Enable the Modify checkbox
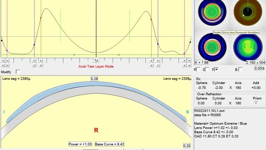This screenshot has width=266, height=150. [x=18, y=72]
